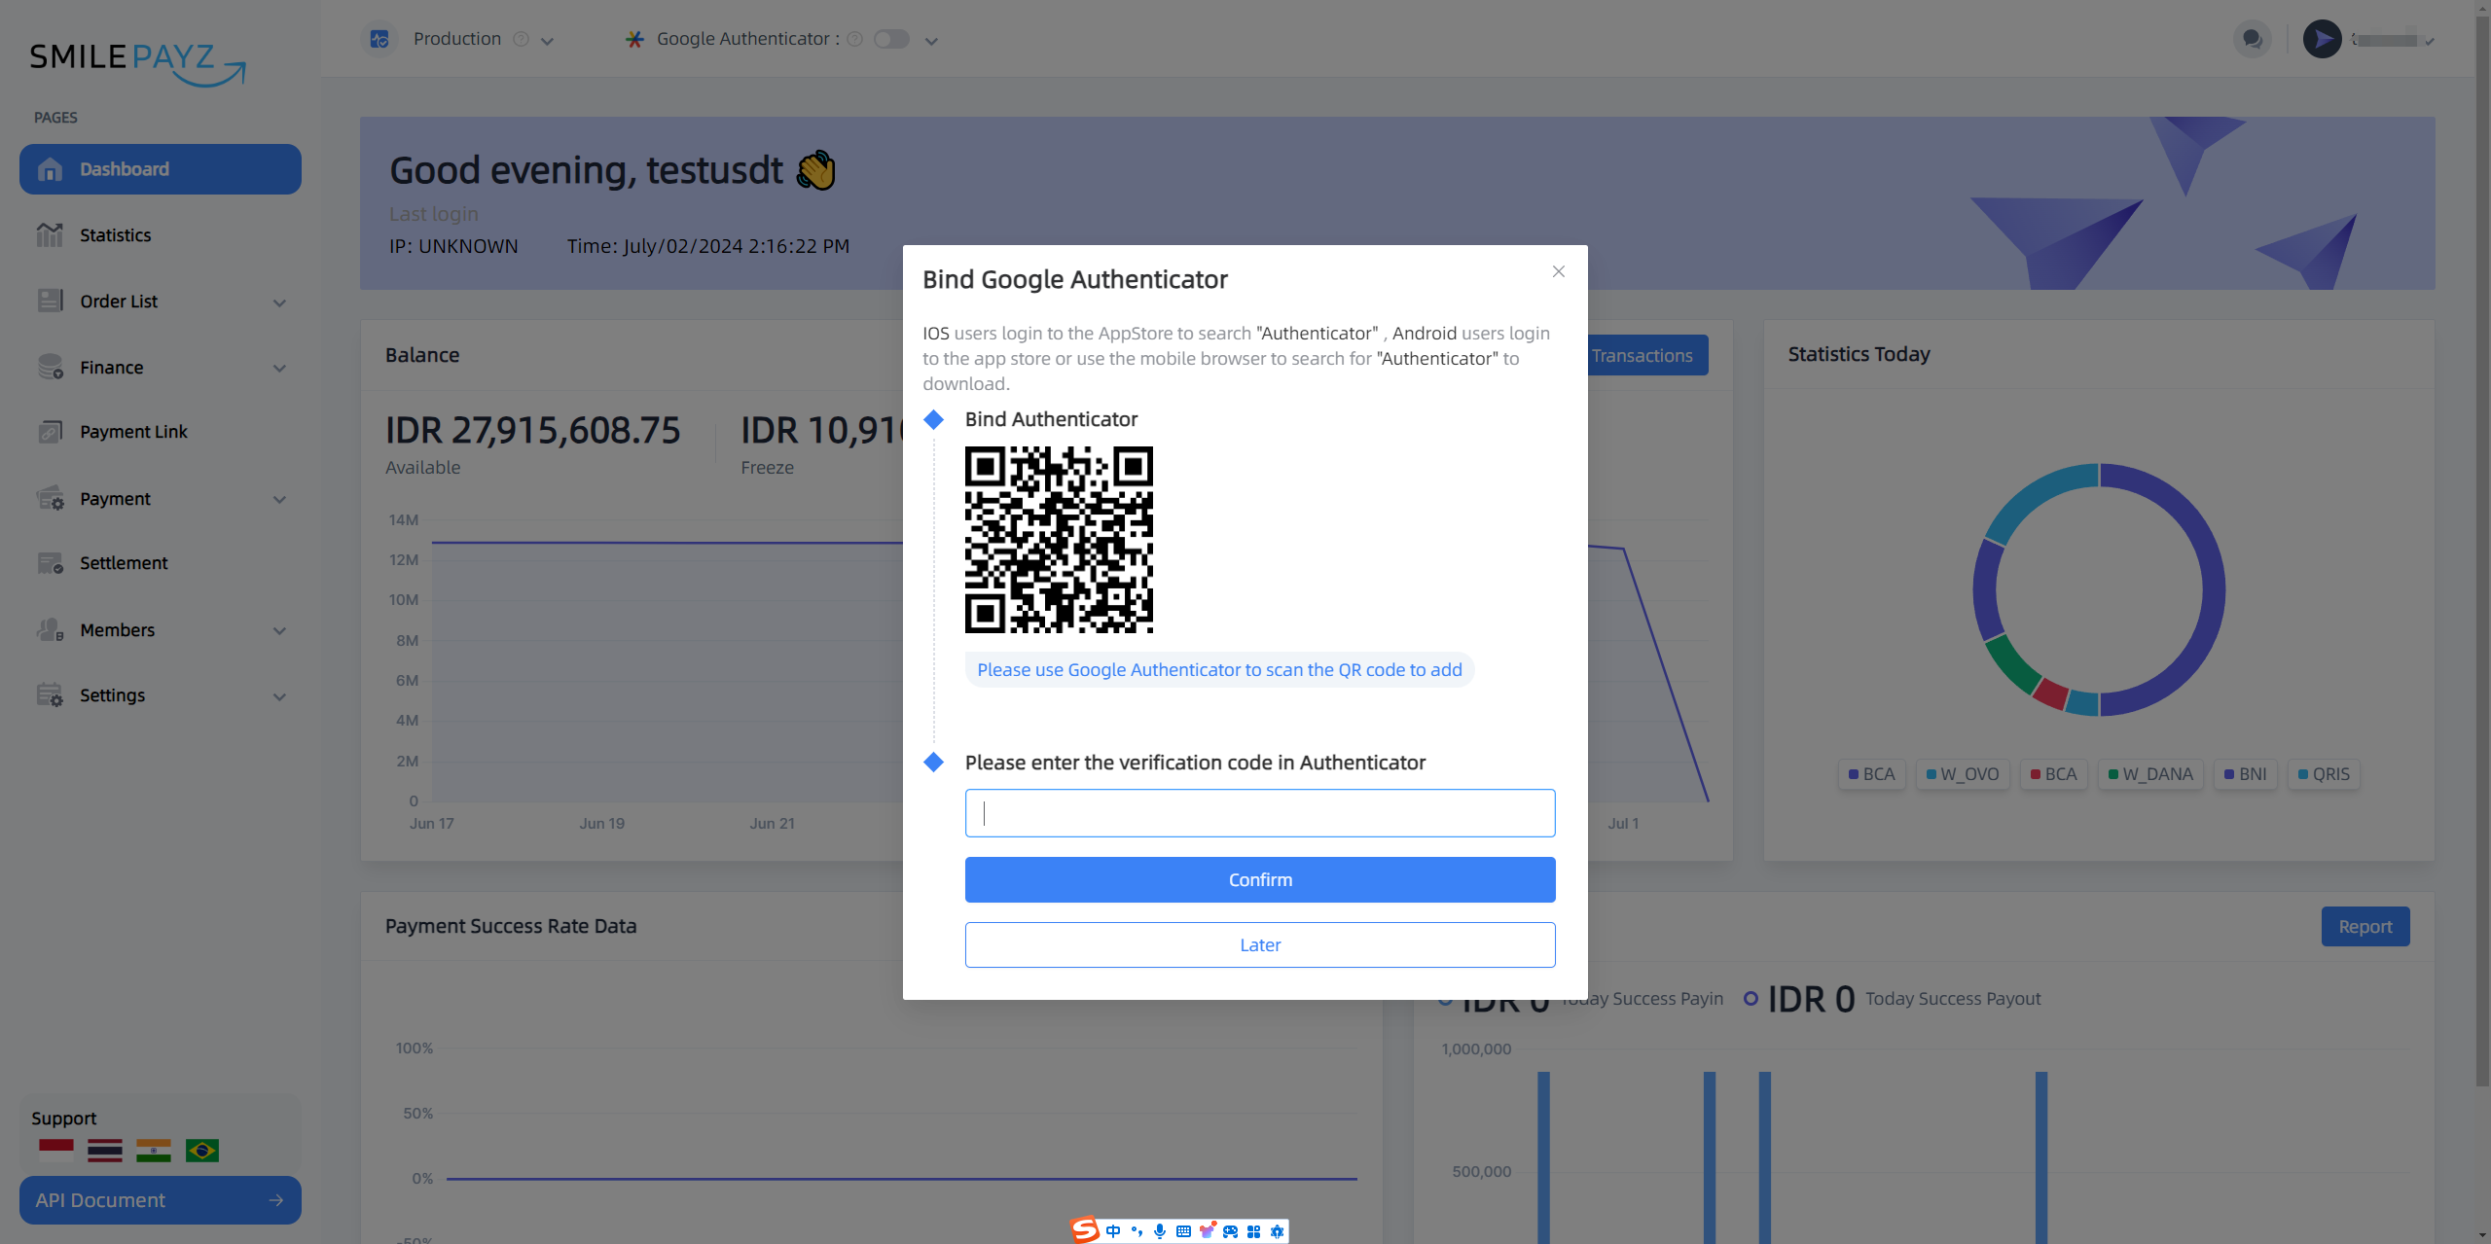Open the IME toolbox grid icon

pos(1254,1231)
